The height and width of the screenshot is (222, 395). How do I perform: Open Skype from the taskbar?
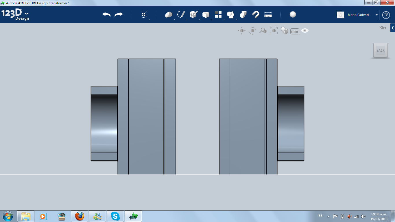(x=115, y=216)
